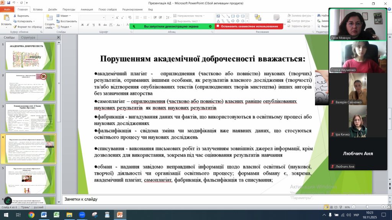Click the zoom slider handle
This screenshot has width=392, height=220.
[367, 207]
